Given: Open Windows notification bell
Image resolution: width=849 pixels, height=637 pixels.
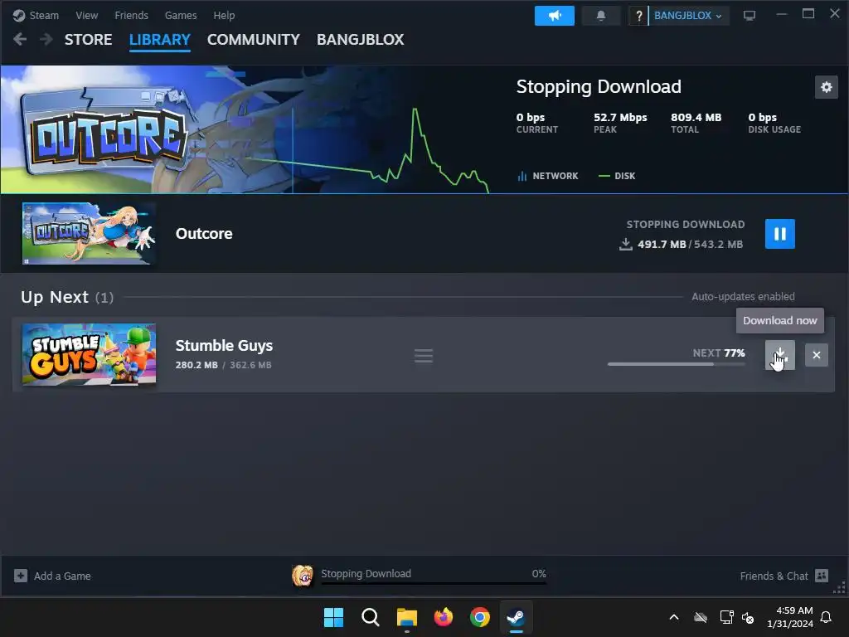Looking at the screenshot, I should [x=827, y=617].
